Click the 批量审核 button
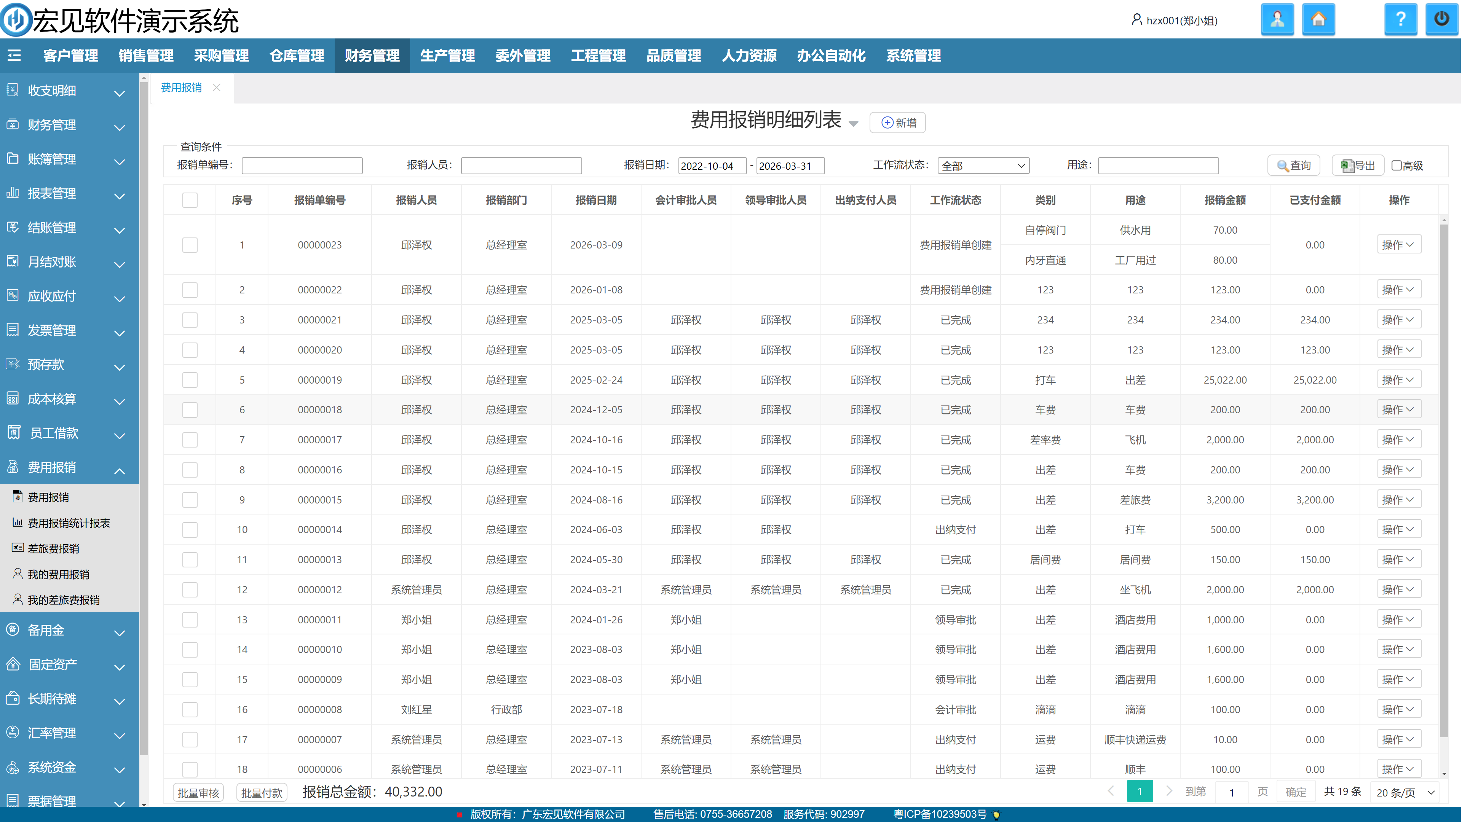 198,792
